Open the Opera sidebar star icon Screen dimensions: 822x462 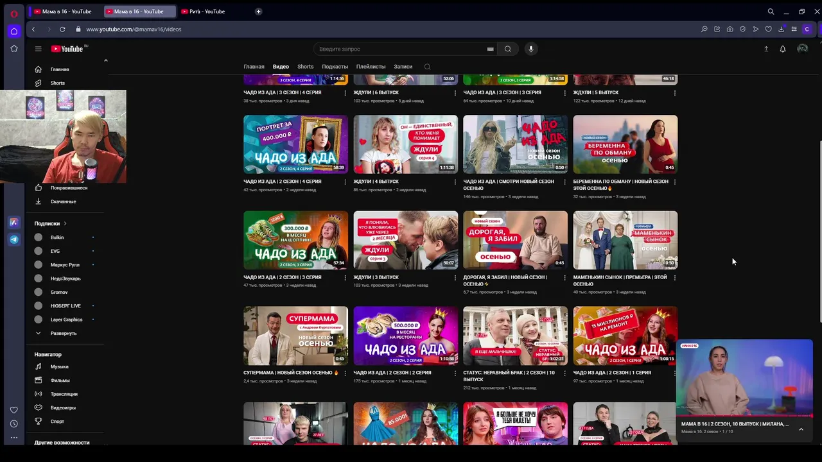(x=13, y=48)
